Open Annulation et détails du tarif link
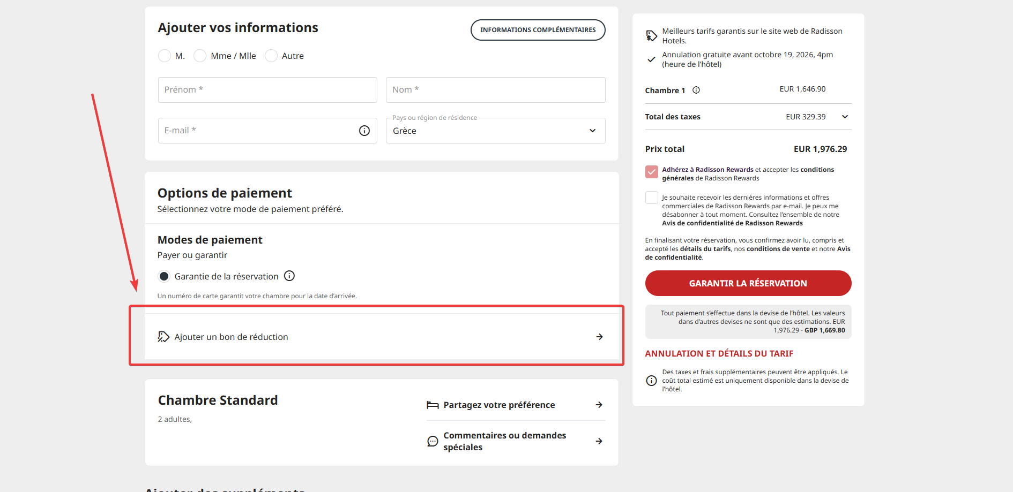This screenshot has width=1013, height=492. point(719,353)
